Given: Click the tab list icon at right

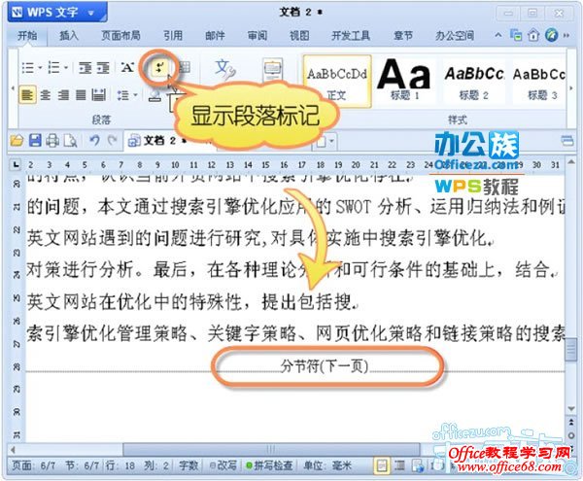Looking at the screenshot, I should (x=567, y=141).
